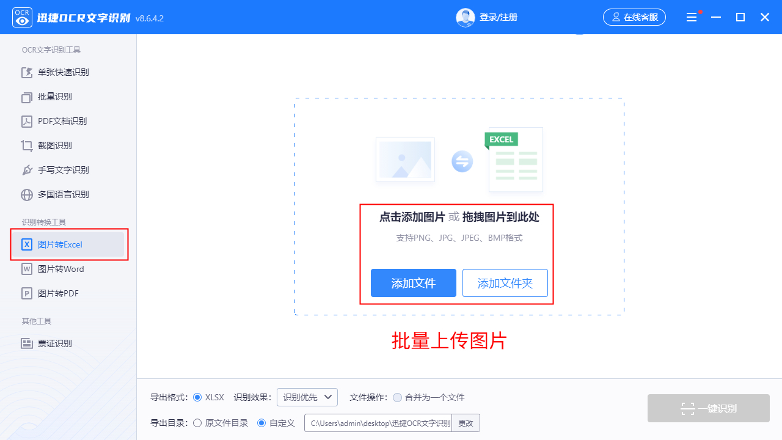Screen dimensions: 782x440
Task: Click 点击添加图片 text
Action: [412, 217]
